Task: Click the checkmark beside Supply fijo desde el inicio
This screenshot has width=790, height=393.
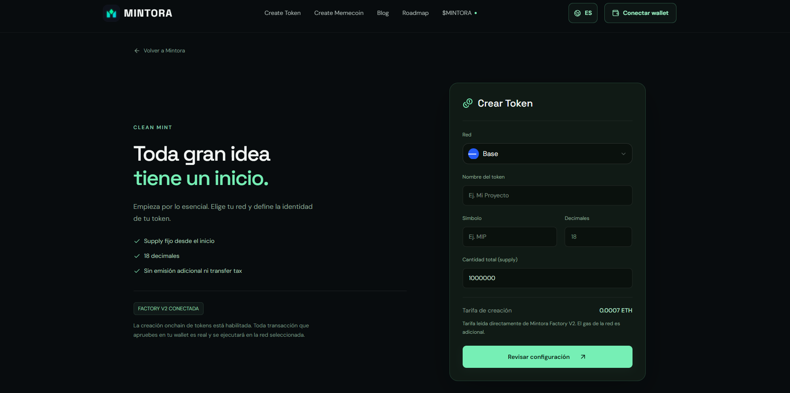Action: (x=137, y=241)
